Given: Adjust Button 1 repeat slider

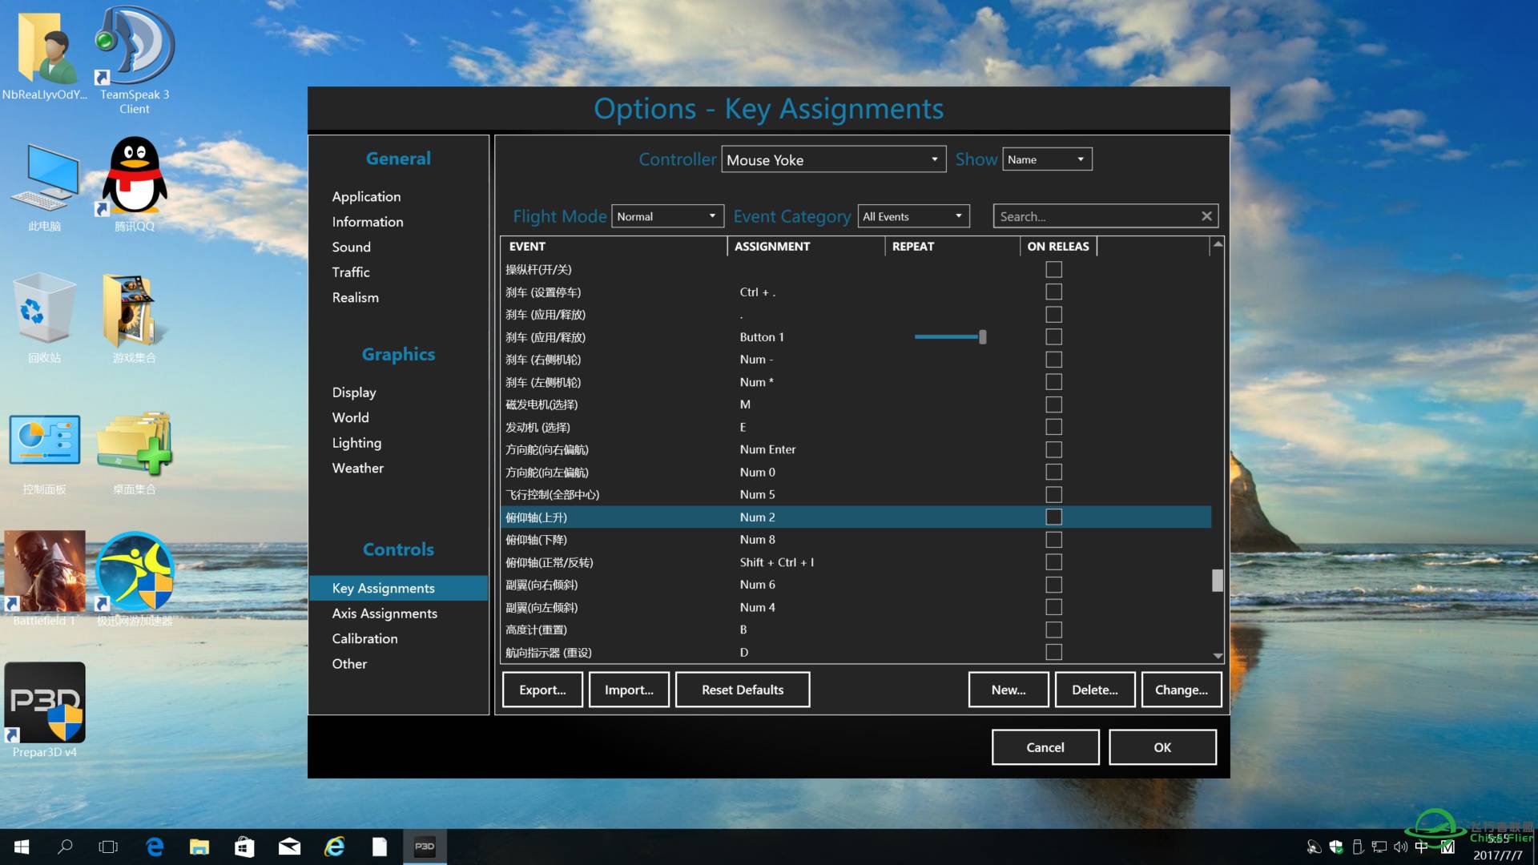Looking at the screenshot, I should tap(982, 337).
